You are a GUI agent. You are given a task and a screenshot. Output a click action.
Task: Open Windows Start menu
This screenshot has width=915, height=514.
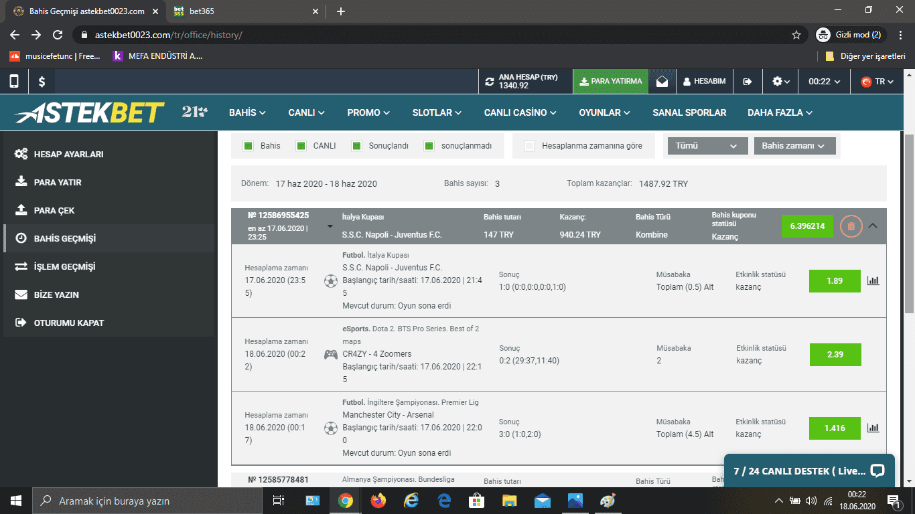pos(15,501)
